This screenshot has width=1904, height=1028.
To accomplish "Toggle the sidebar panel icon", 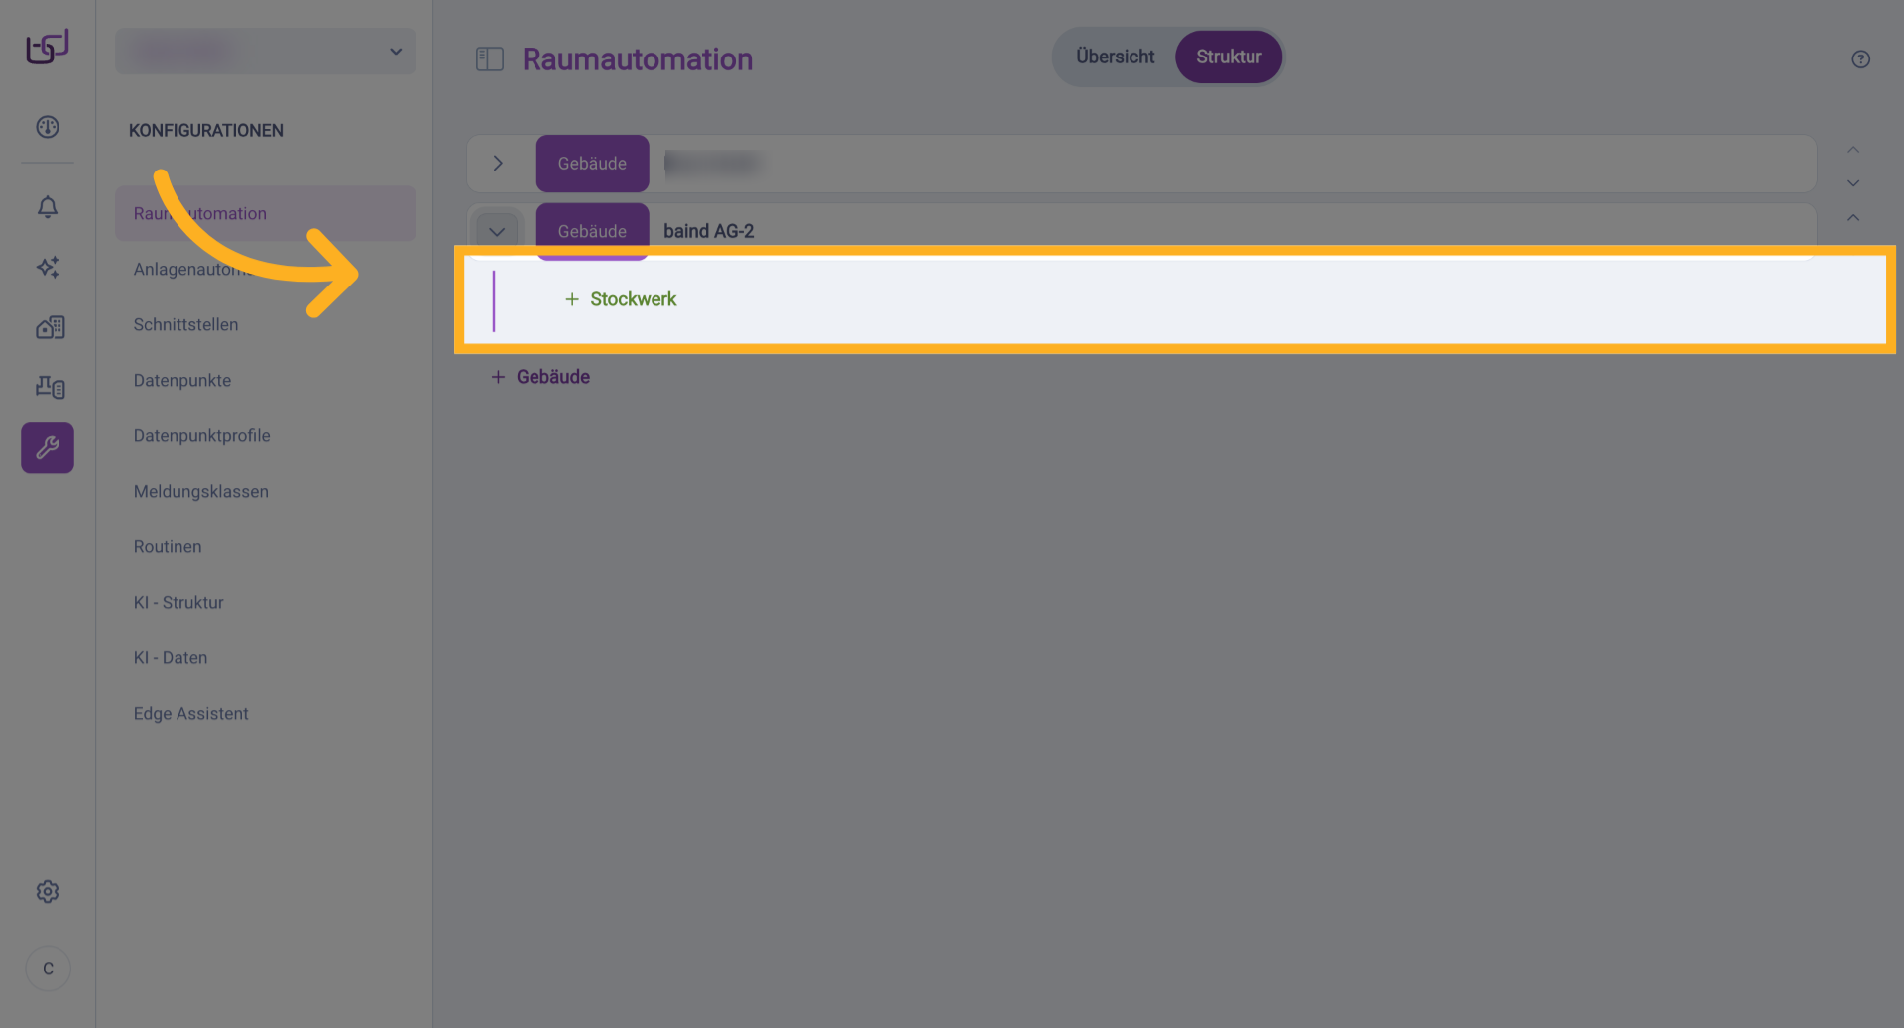I will (x=490, y=59).
